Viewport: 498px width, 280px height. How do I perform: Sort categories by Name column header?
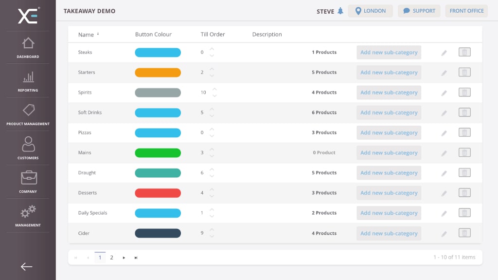(x=86, y=35)
